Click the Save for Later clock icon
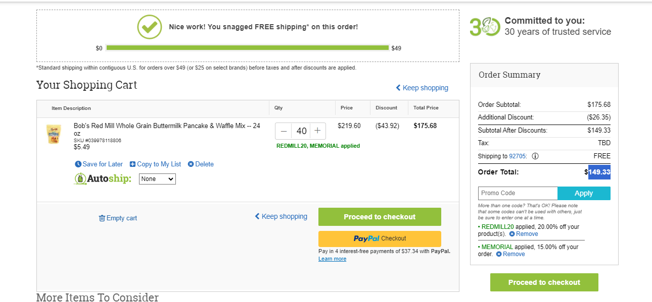The width and height of the screenshot is (652, 302). pos(78,164)
